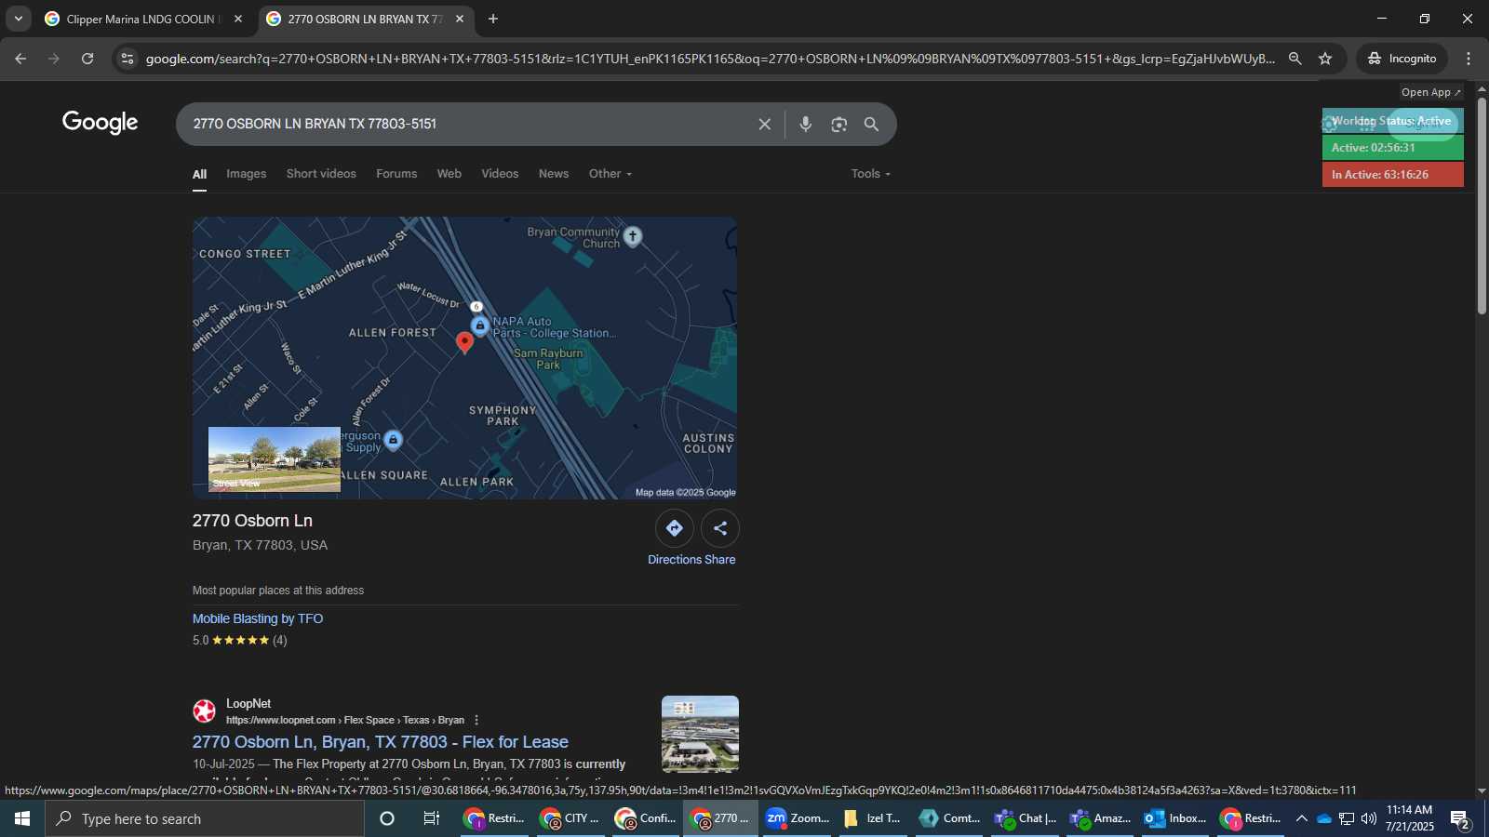Click the LoopNet site favicon
This screenshot has height=837, width=1489.
point(204,711)
